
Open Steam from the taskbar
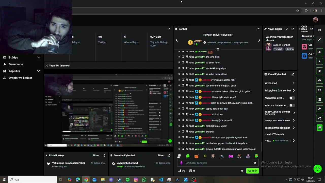(119, 180)
